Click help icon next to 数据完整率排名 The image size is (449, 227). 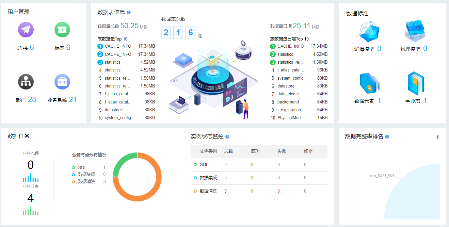click(x=387, y=137)
